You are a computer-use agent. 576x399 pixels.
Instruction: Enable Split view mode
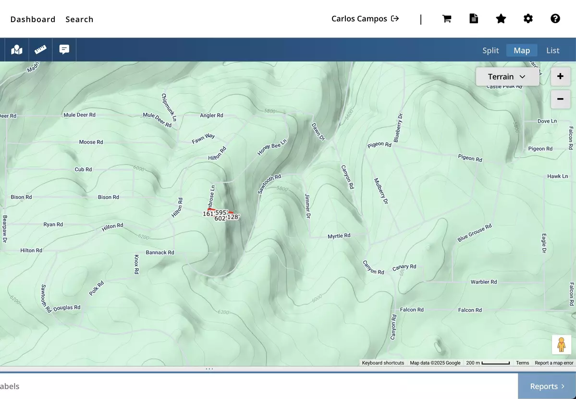coord(490,50)
